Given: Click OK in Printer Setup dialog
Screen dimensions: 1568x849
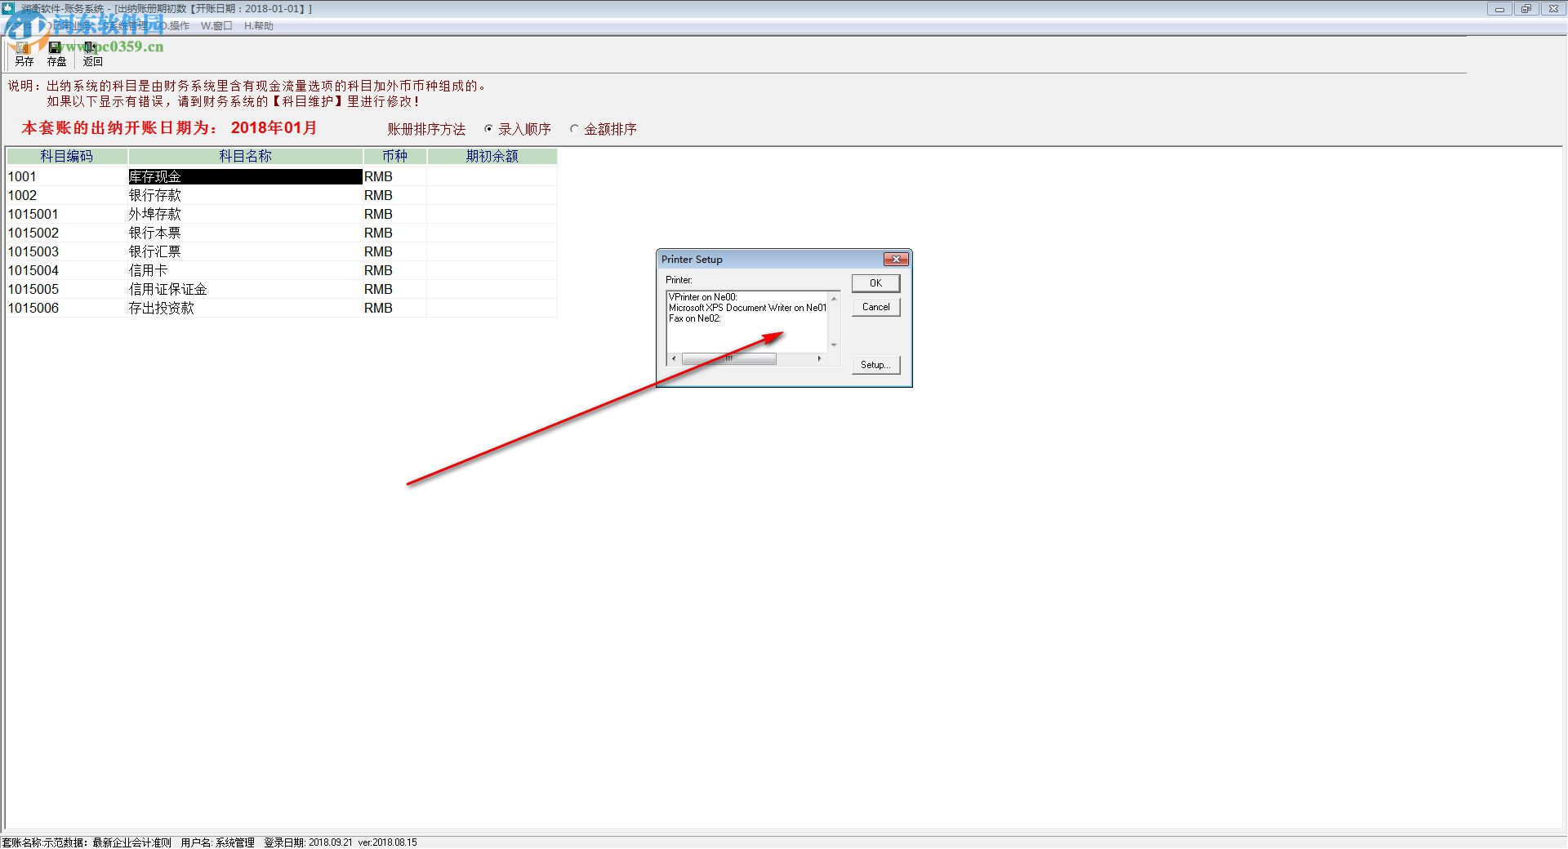Looking at the screenshot, I should tap(875, 283).
